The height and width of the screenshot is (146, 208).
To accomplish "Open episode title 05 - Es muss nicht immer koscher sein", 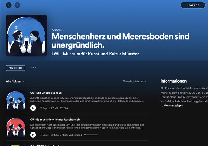I will (55, 120).
